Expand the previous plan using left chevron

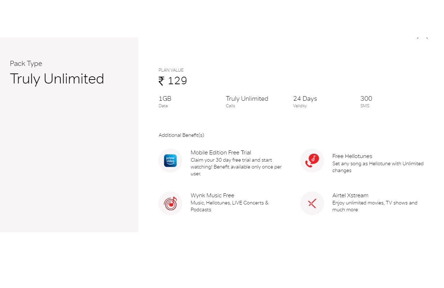(418, 37)
